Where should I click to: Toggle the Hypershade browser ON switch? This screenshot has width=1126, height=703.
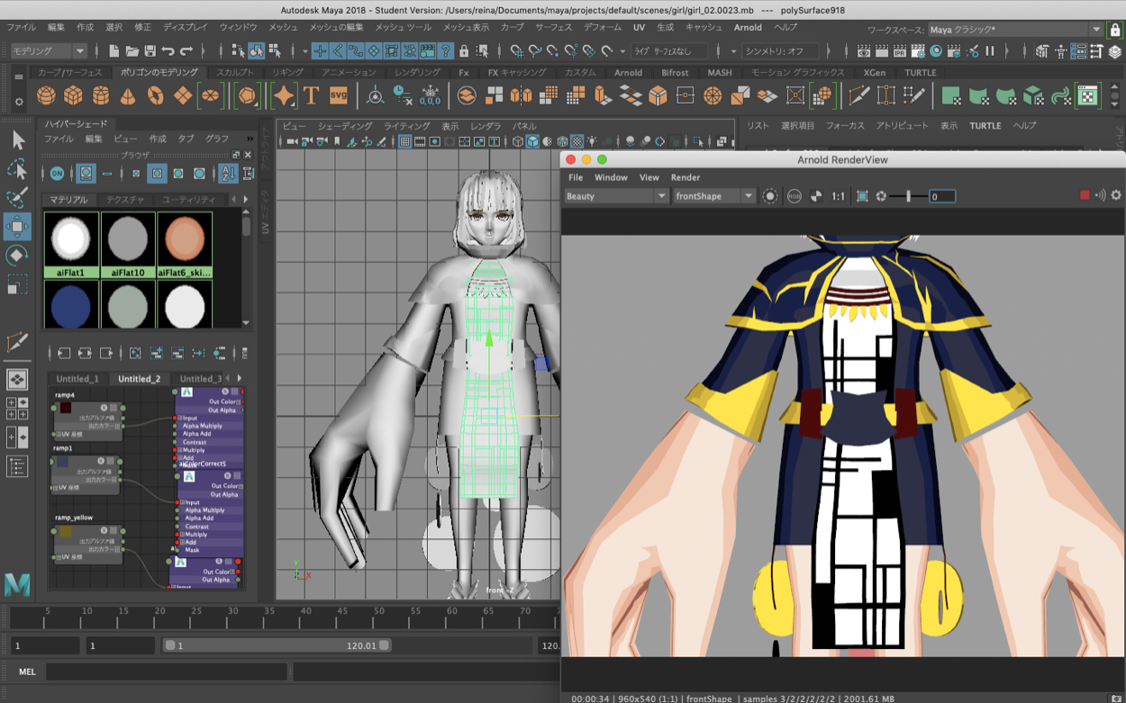[x=57, y=174]
